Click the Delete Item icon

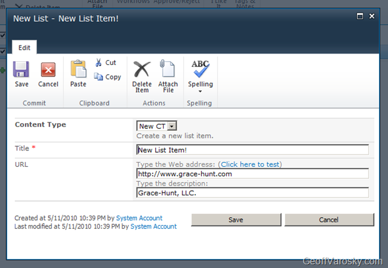pos(142,68)
